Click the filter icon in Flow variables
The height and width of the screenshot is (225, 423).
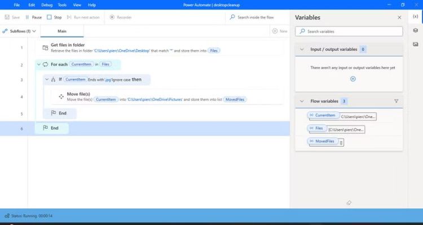click(x=396, y=101)
